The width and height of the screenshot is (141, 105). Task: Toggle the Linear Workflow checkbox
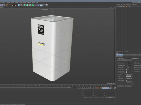tap(127, 80)
